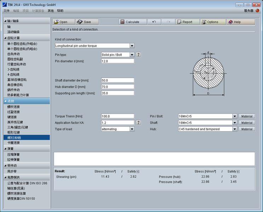The width and height of the screenshot is (263, 212).
Task: Click the Material button for Pin / Bolt
Action: [x=247, y=116]
